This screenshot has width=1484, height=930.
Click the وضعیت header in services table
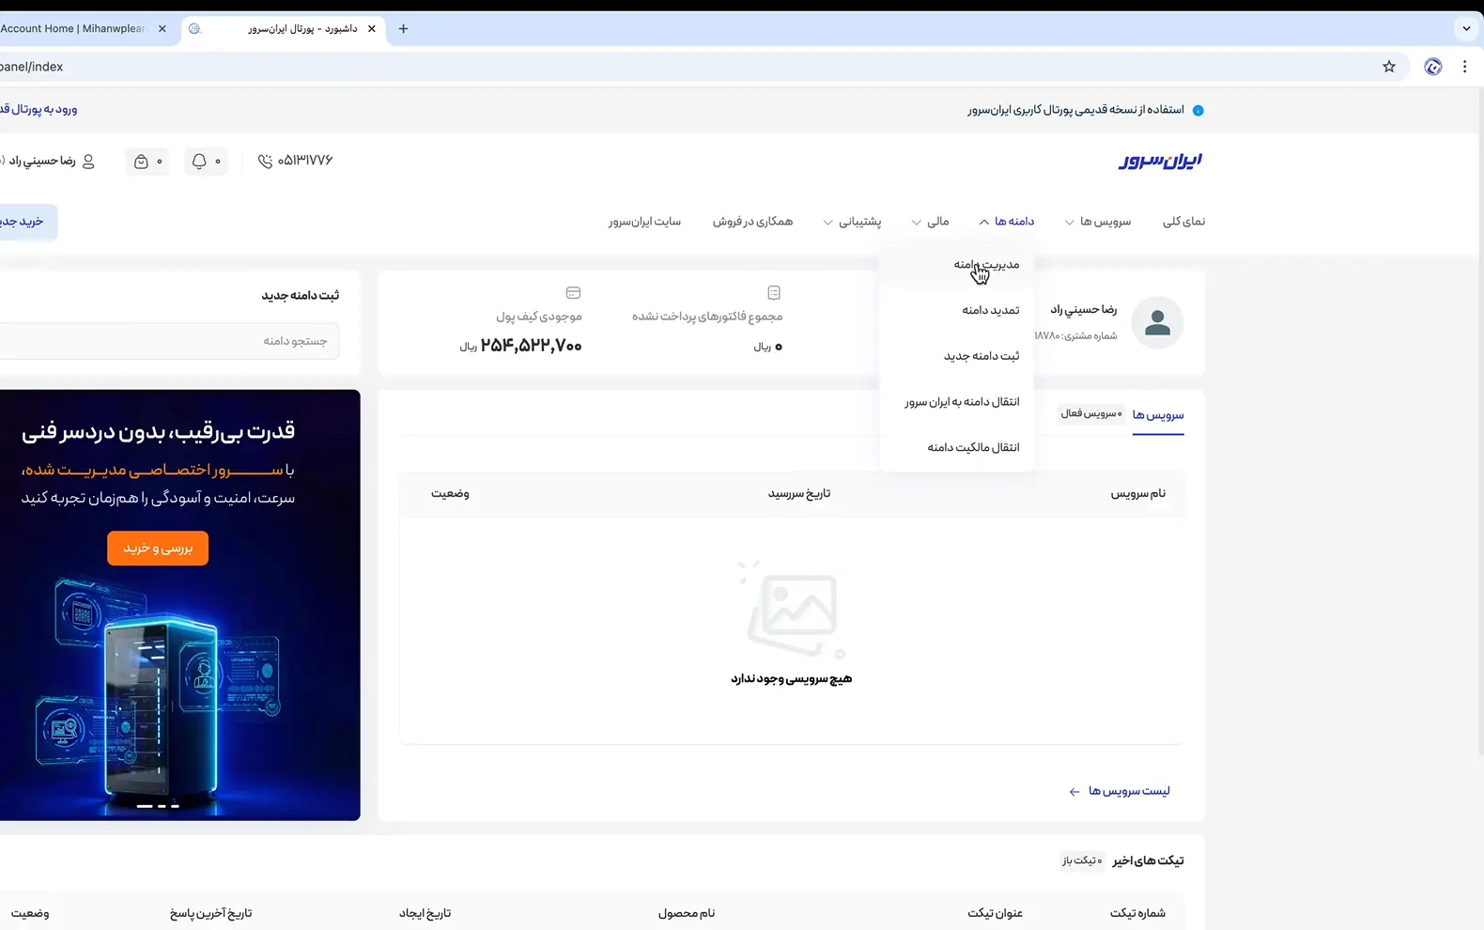451,494
